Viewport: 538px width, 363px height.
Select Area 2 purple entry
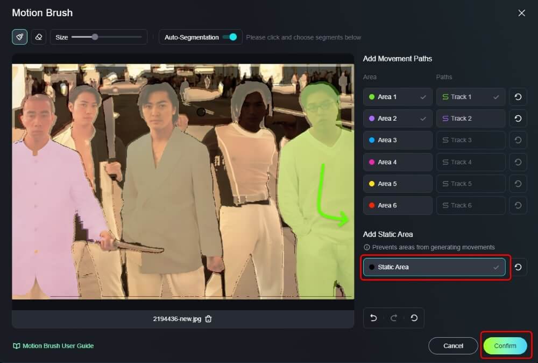(x=398, y=118)
